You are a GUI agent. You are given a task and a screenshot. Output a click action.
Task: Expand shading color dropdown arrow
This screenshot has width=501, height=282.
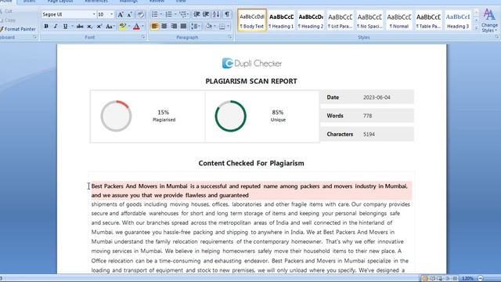click(214, 26)
